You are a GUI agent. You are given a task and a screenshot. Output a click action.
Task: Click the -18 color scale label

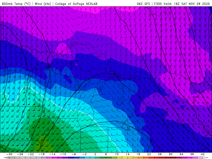coord(42,154)
